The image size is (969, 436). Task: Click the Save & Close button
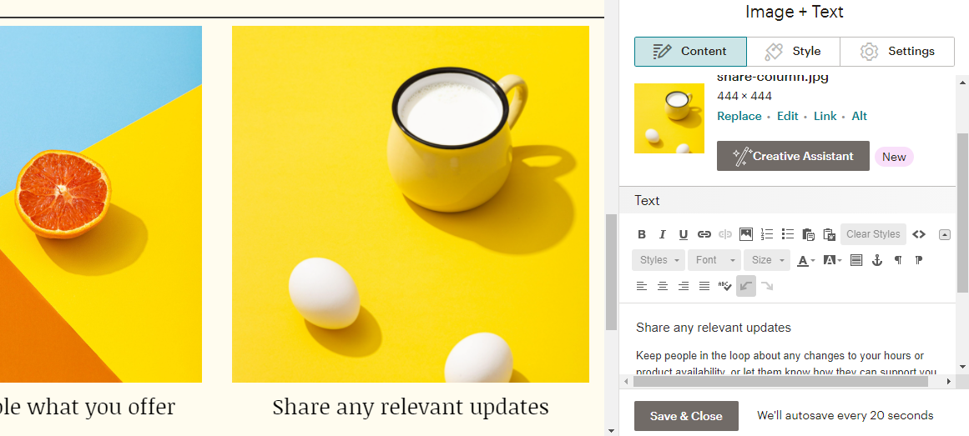pos(686,416)
